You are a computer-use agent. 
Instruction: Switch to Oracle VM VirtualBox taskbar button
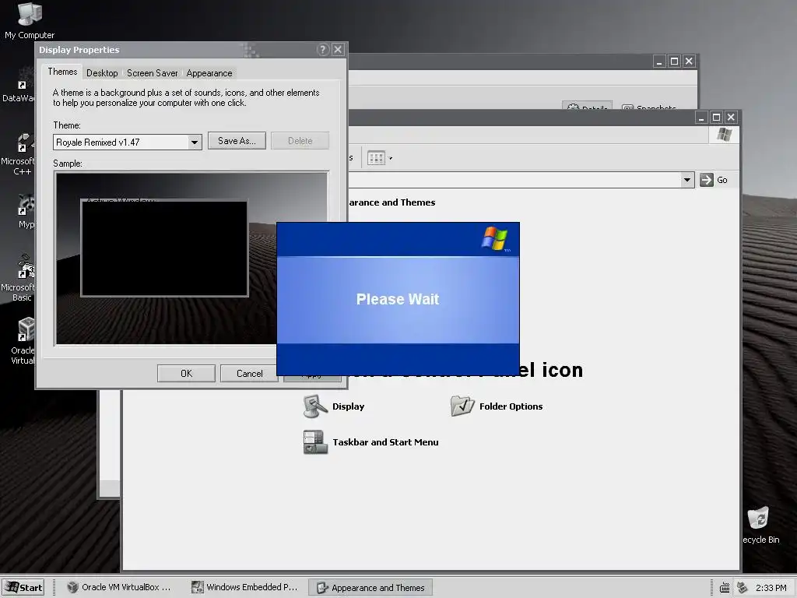(119, 587)
